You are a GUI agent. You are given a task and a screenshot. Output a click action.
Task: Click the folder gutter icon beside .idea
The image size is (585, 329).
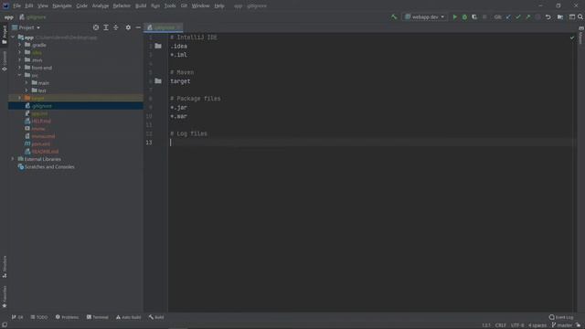coord(158,46)
